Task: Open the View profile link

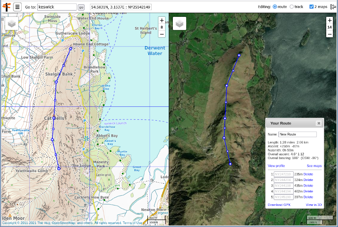Action: [x=276, y=166]
